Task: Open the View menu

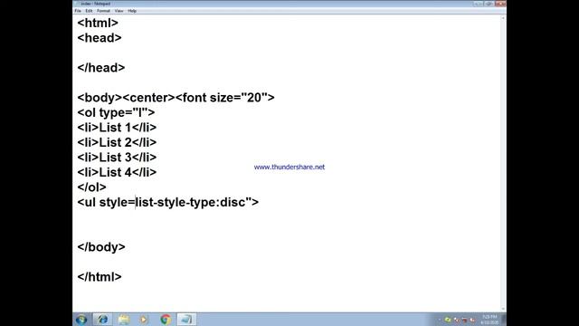Action: pyautogui.click(x=119, y=11)
